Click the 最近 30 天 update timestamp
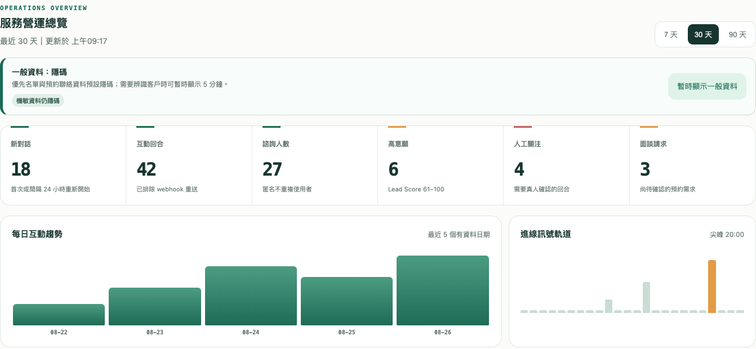This screenshot has height=349, width=756. tap(54, 41)
